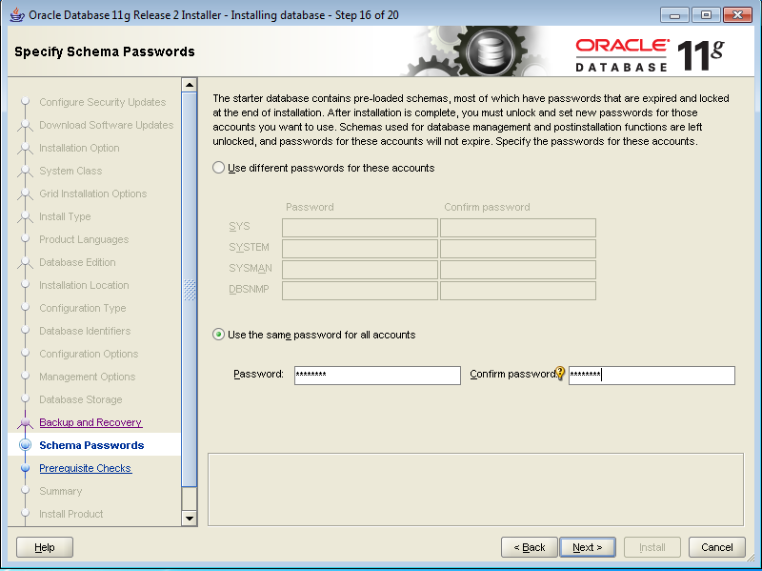Click the SYSTEM password field

[x=360, y=249]
